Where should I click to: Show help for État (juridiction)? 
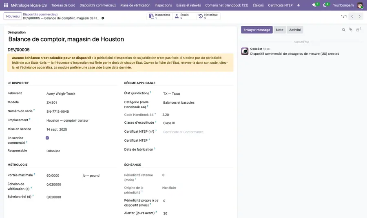[150, 92]
